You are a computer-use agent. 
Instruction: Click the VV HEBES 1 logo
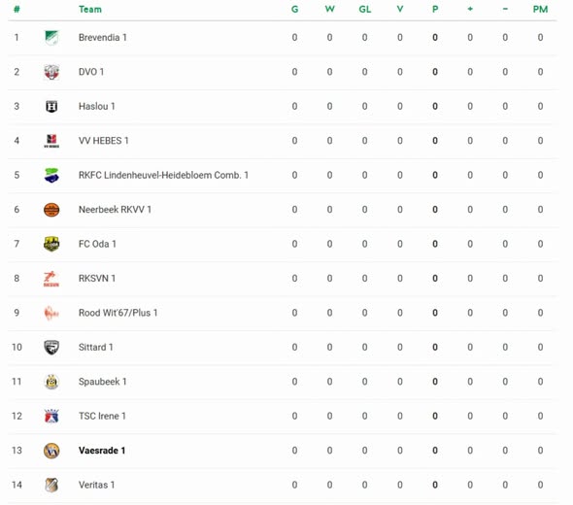click(51, 141)
